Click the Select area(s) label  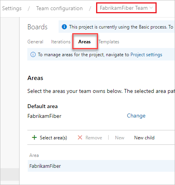click(x=54, y=138)
